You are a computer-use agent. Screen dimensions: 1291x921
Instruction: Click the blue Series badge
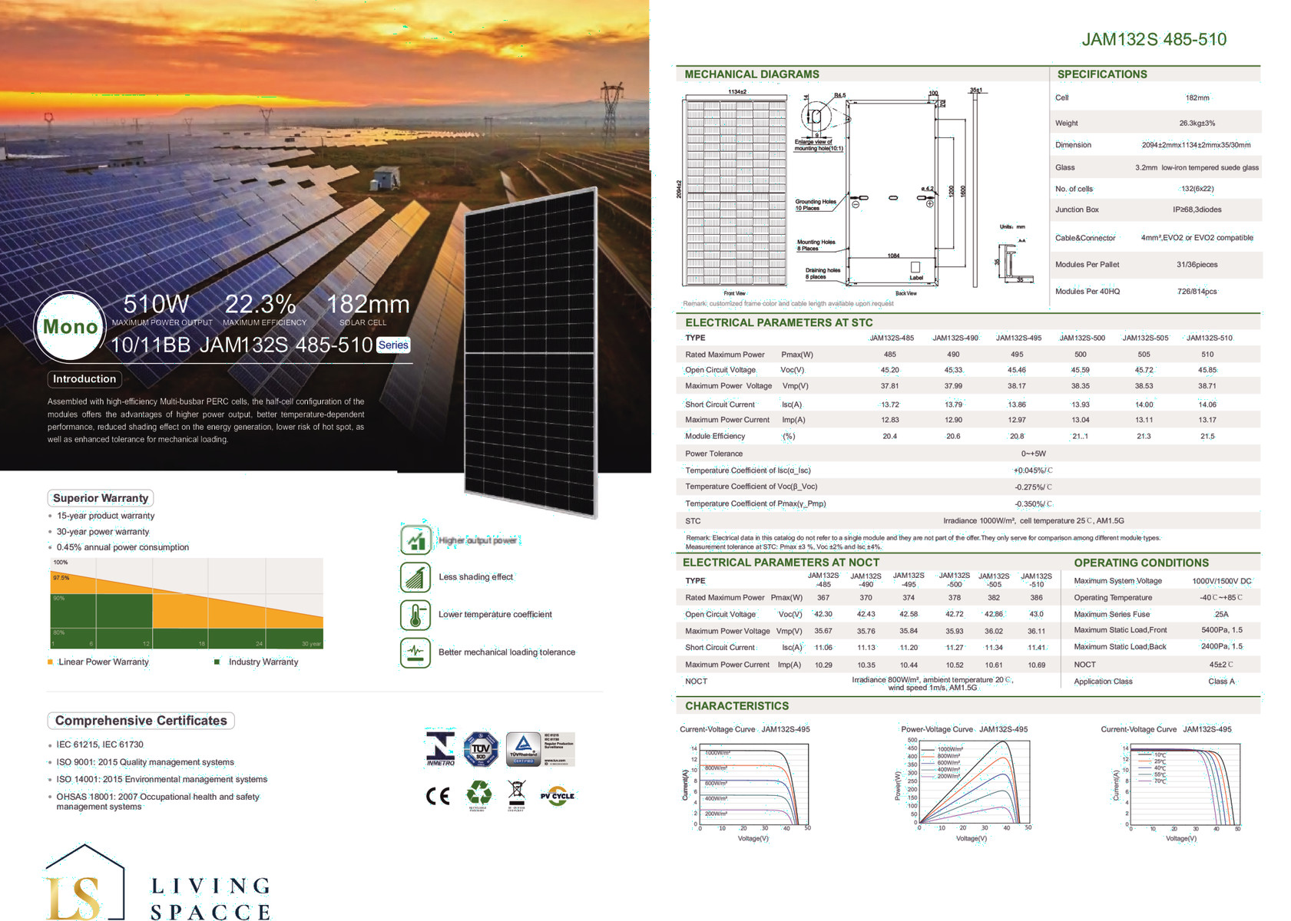[393, 345]
